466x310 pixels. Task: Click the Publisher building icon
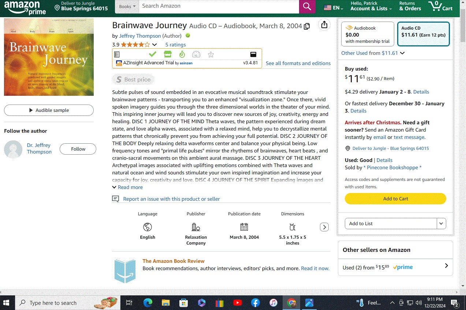(196, 227)
